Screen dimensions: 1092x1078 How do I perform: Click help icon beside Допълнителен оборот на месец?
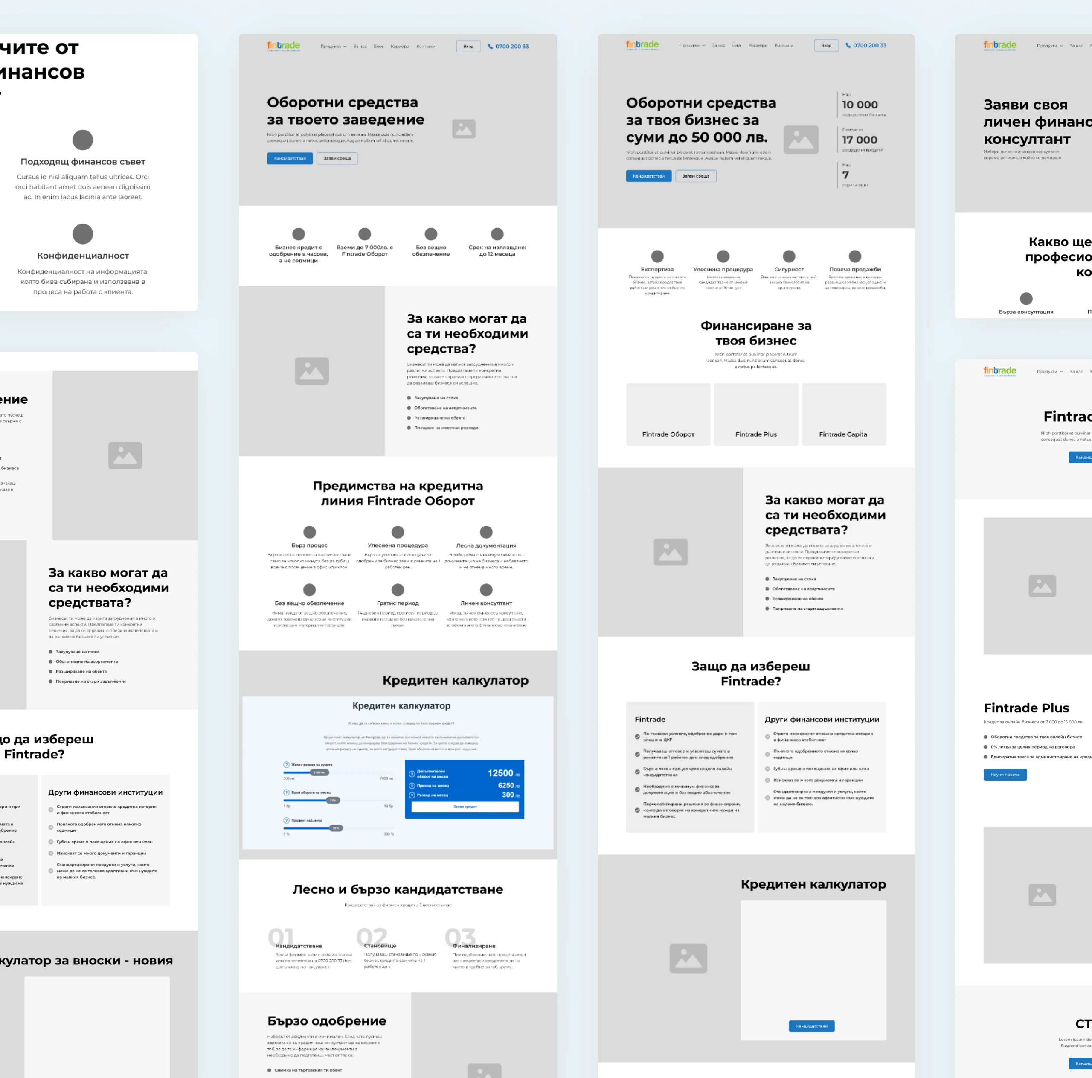[x=412, y=773]
